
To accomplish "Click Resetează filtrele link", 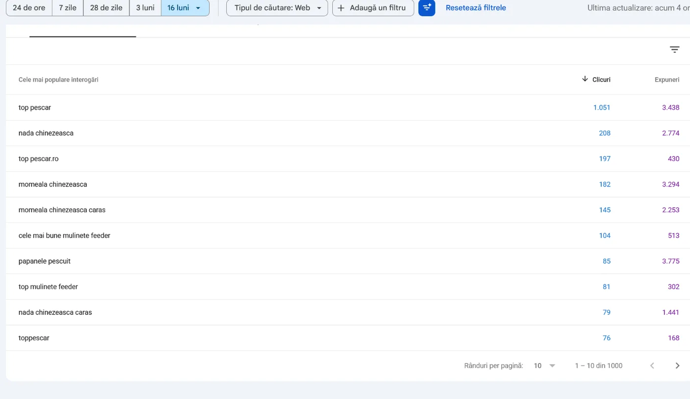I will click(x=476, y=8).
